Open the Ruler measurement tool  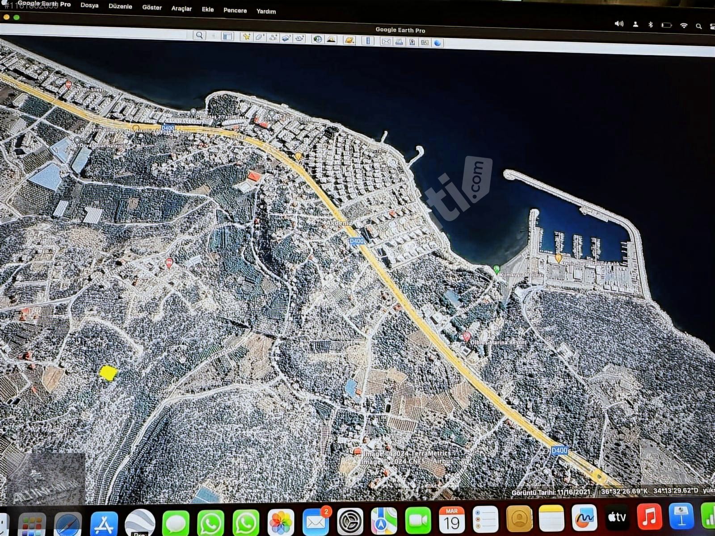pos(368,41)
